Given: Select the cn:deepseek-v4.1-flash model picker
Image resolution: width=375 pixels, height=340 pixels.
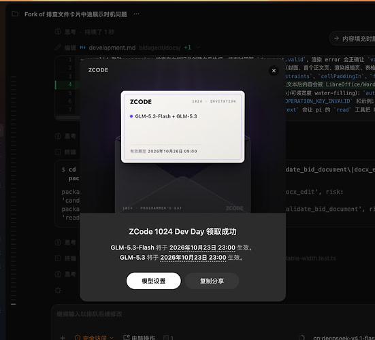Looking at the screenshot, I should (x=344, y=337).
